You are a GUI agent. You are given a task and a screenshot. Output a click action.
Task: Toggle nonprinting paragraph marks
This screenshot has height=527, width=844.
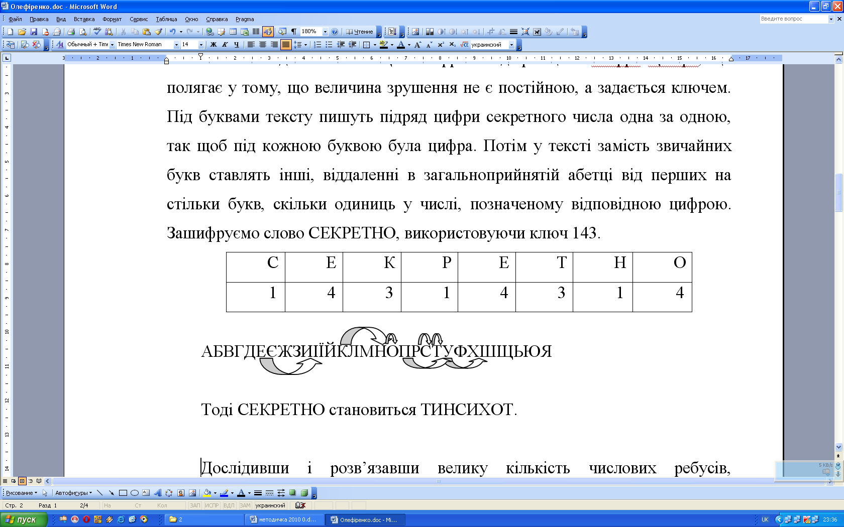tap(294, 32)
